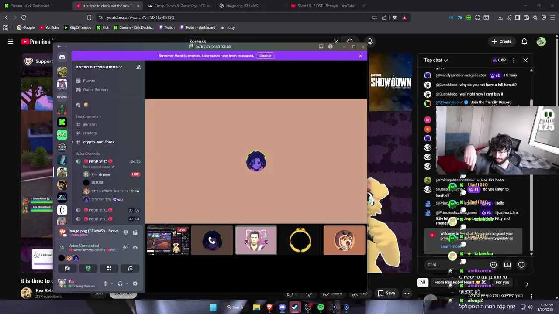The image size is (559, 314).
Task: Expand microphone input options arrow in Discord
Action: [112, 283]
